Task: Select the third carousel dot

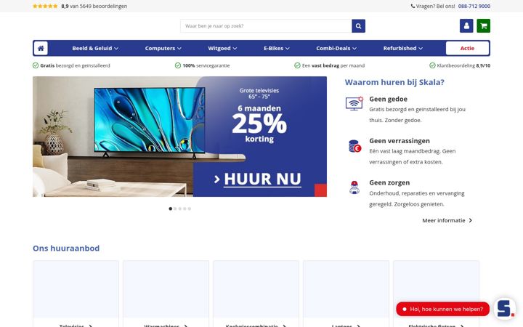Action: tap(180, 209)
